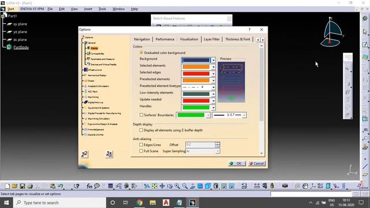Open the Preselected elements color dropdown arrow
370x208 pixels.
(213, 80)
